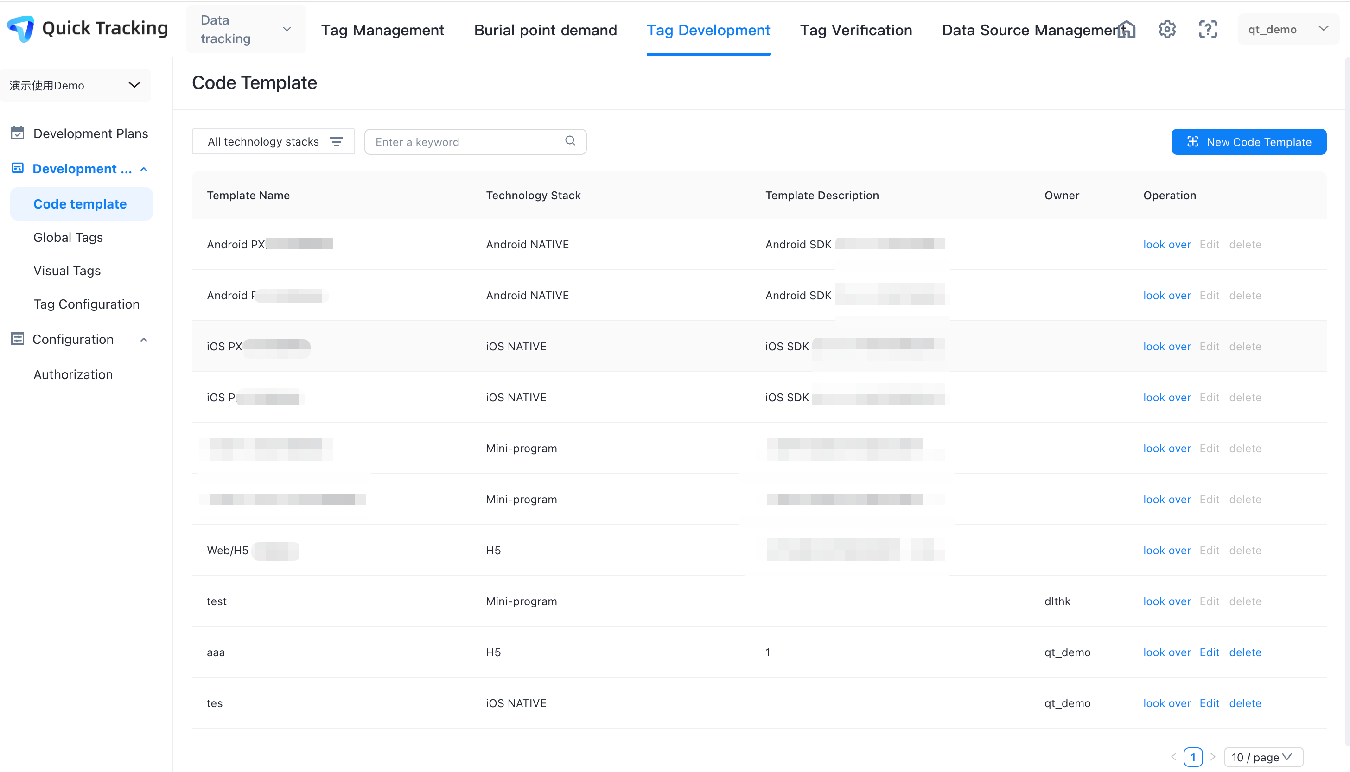Open the Data tracking dropdown
The image size is (1350, 772).
point(246,30)
